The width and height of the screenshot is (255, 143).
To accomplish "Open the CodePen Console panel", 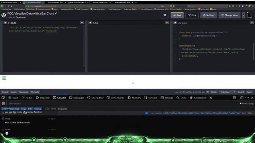I will pyautogui.click(x=5, y=92).
